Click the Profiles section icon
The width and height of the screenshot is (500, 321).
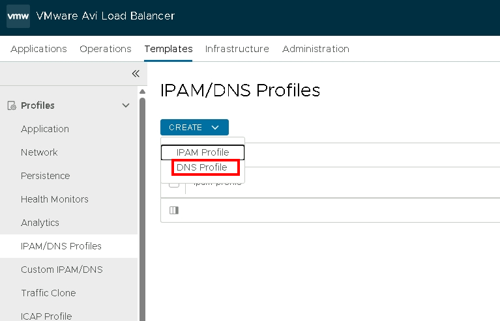click(12, 105)
